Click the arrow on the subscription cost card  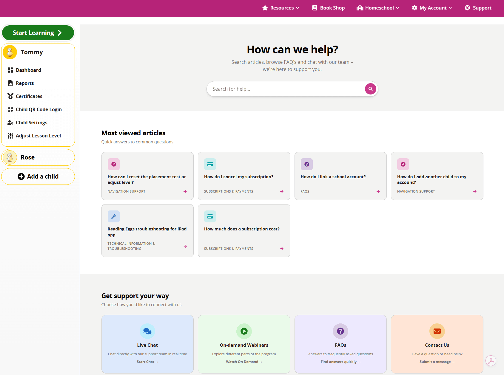pyautogui.click(x=282, y=249)
